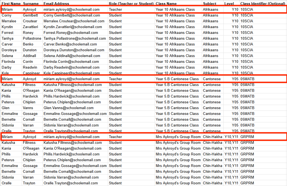
Task: Select the Surname header cell
Action: click(x=32, y=4)
